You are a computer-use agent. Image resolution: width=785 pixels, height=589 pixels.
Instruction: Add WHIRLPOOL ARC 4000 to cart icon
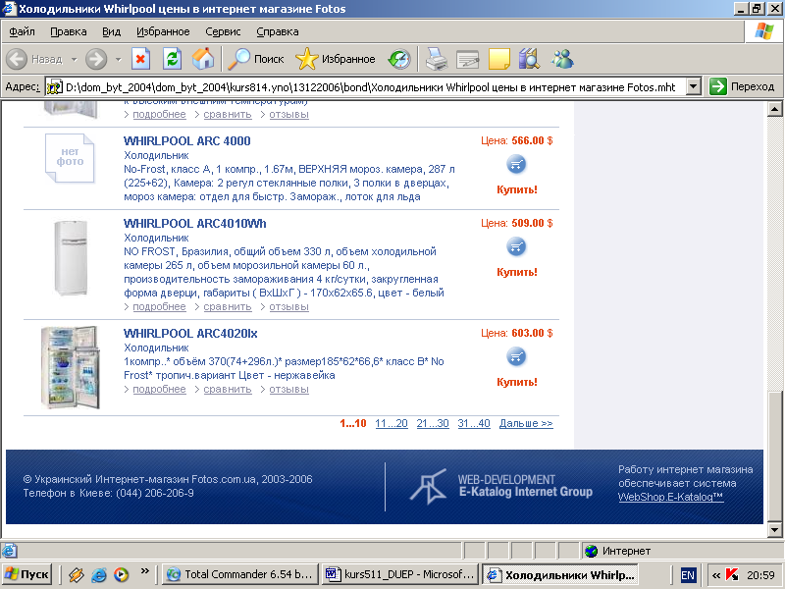click(x=516, y=164)
